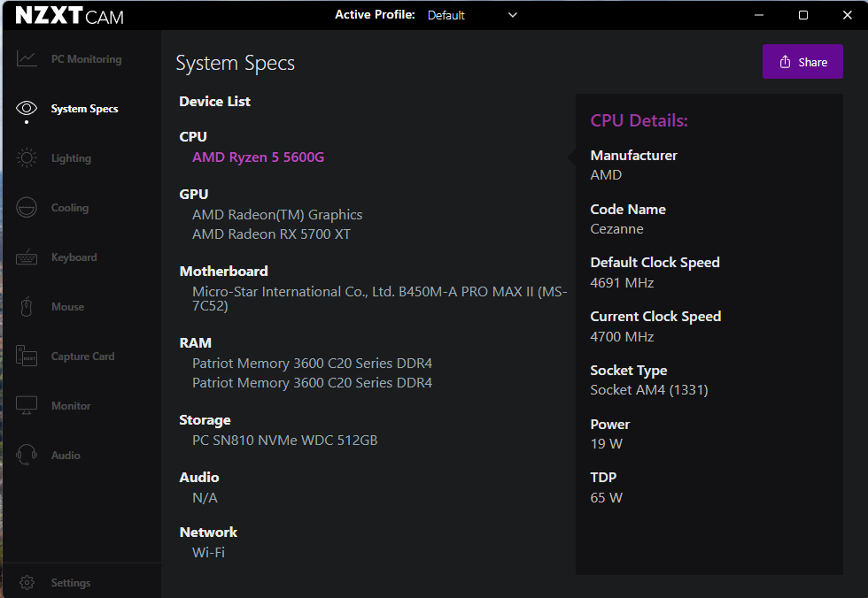Click the PC Monitoring chart icon
Image resolution: width=868 pixels, height=598 pixels.
pyautogui.click(x=27, y=58)
